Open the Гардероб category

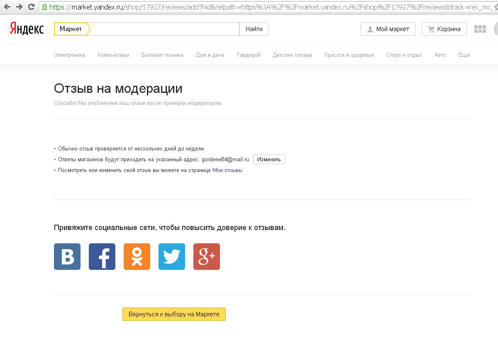point(249,55)
